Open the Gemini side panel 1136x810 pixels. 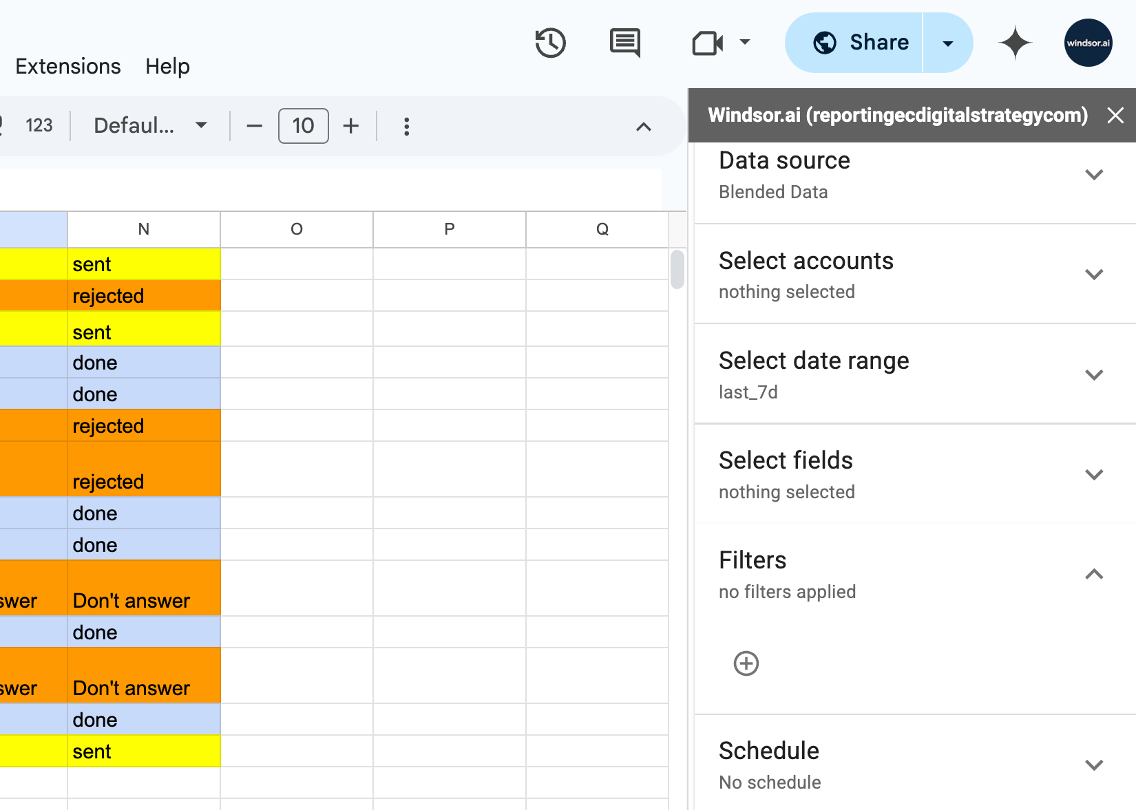tap(1015, 42)
